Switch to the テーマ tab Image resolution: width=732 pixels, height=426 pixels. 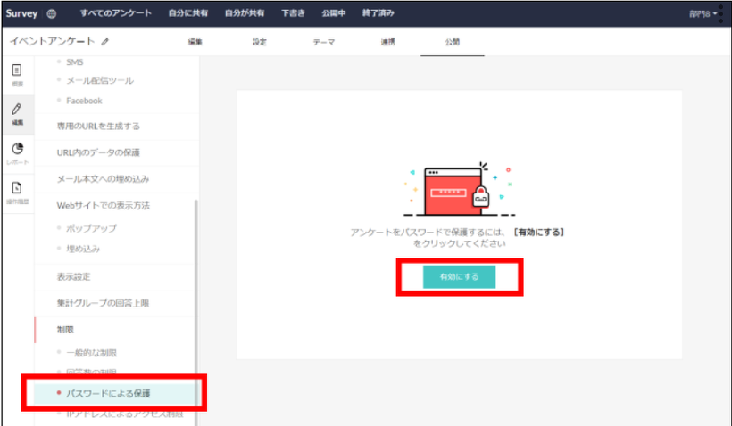coord(323,42)
